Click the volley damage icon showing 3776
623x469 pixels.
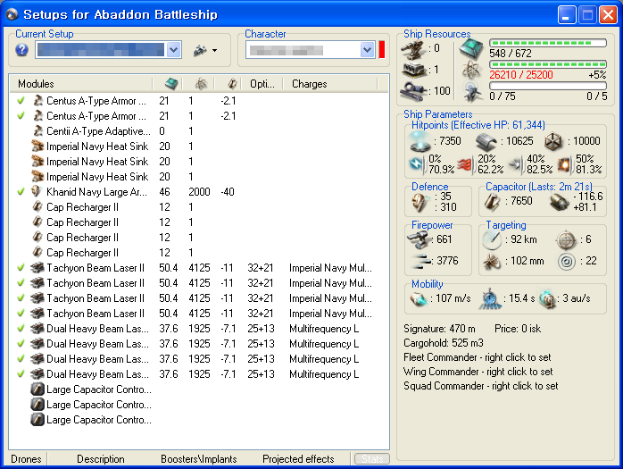point(420,261)
